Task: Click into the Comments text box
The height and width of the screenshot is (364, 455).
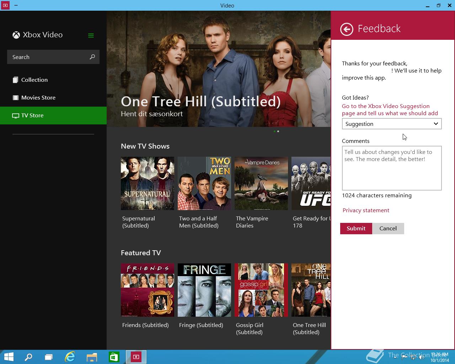Action: click(x=392, y=168)
